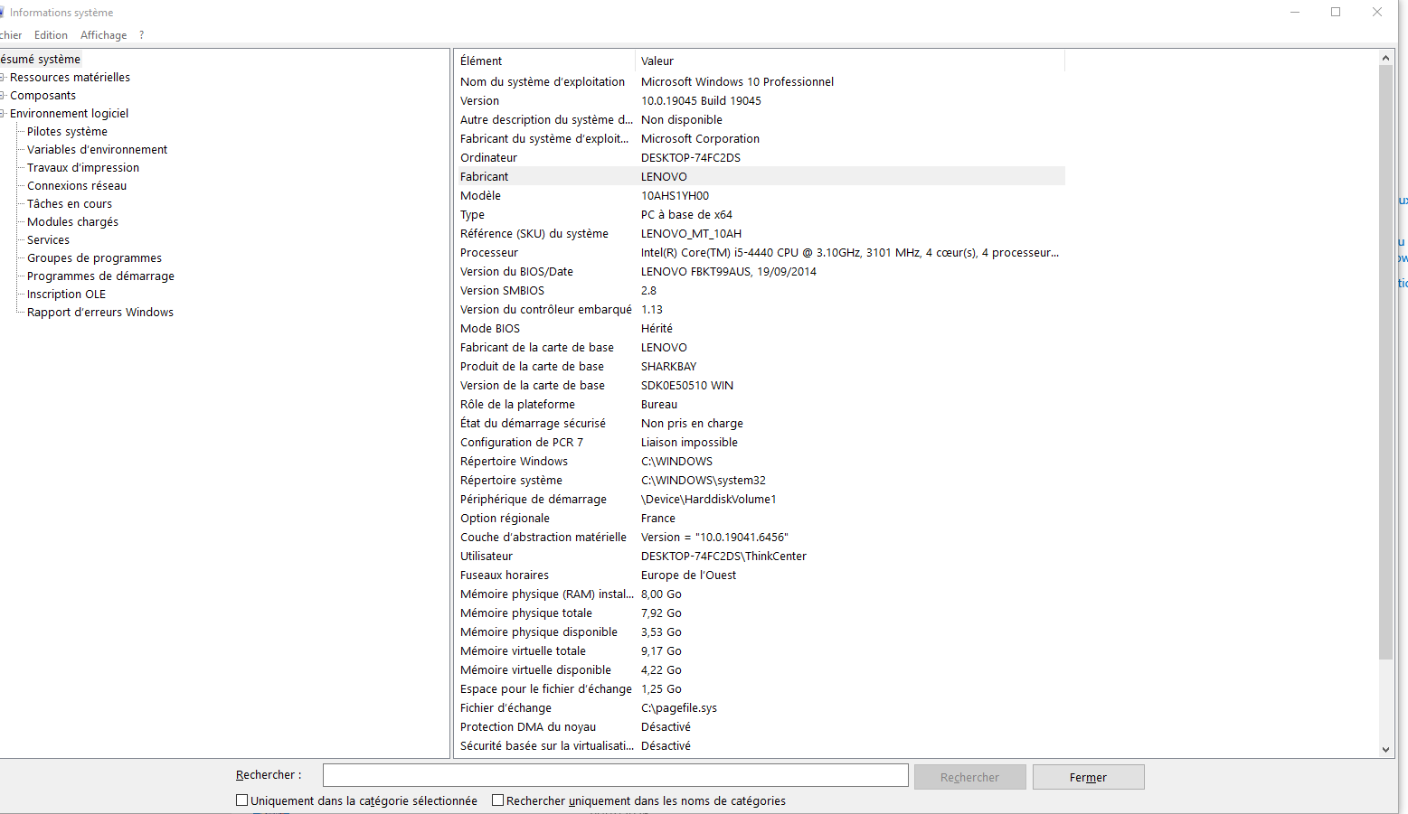Select the Utilisateur row
1408x814 pixels.
point(760,556)
